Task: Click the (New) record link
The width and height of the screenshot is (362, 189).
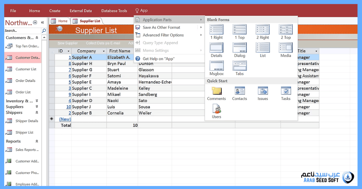Action: point(65,119)
